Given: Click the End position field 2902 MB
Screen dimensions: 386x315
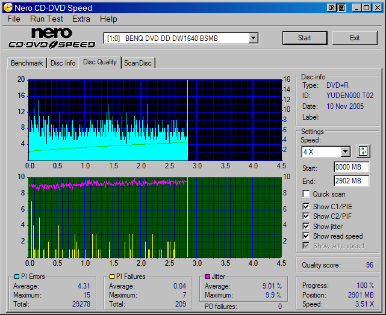Looking at the screenshot, I should pos(351,181).
